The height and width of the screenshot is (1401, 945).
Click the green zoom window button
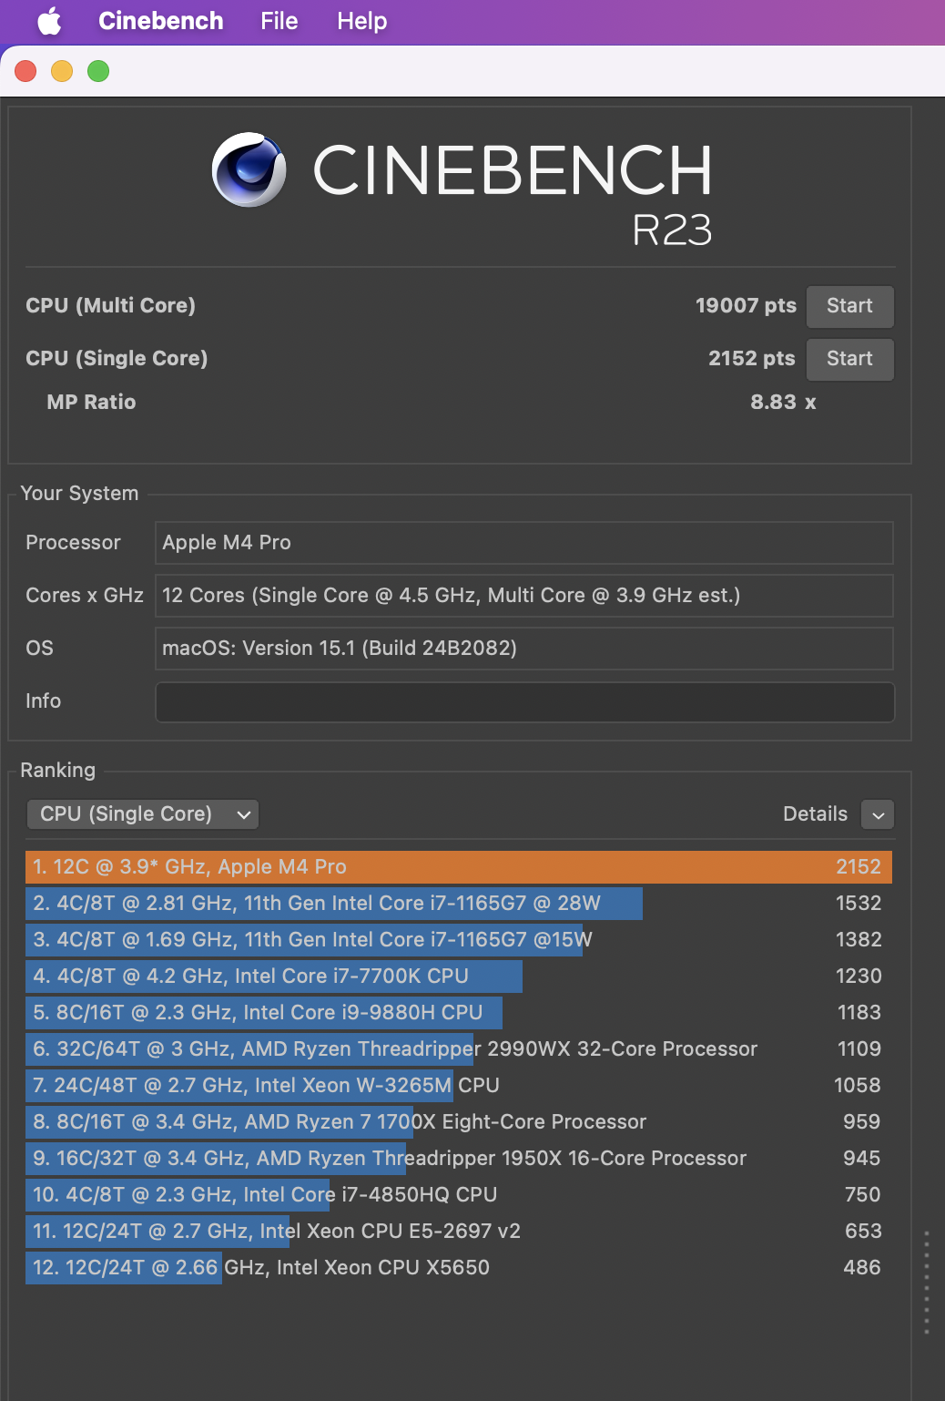coord(98,71)
